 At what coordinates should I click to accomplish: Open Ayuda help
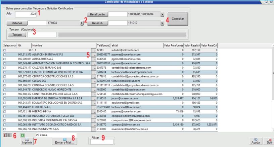[256, 141]
